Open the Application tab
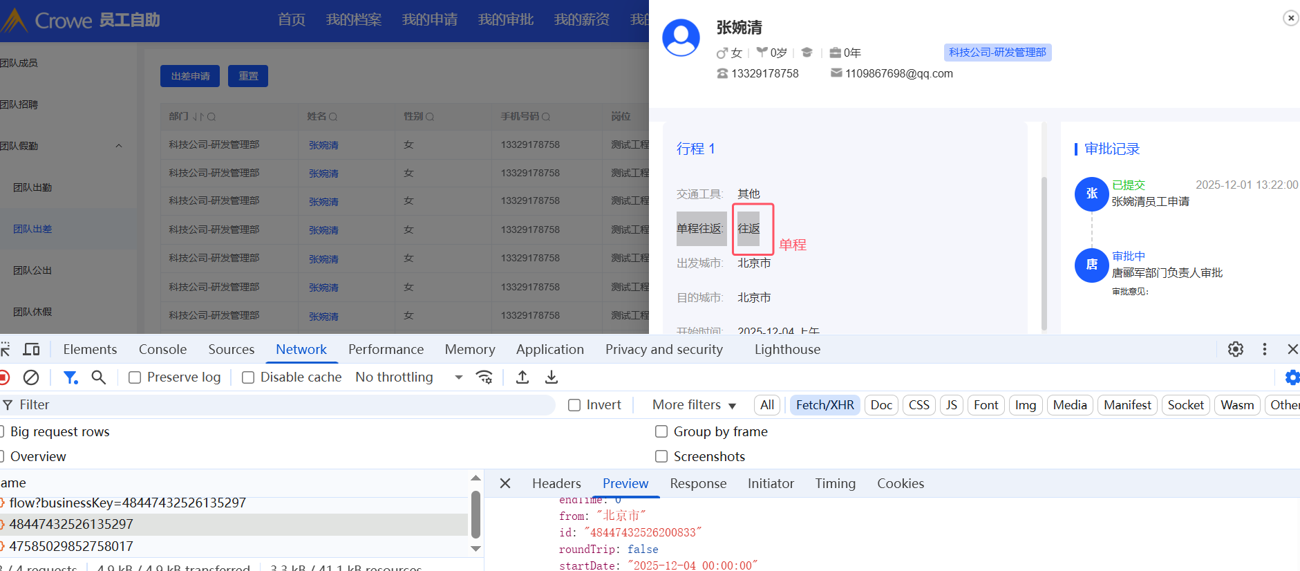Image resolution: width=1300 pixels, height=571 pixels. pyautogui.click(x=550, y=349)
